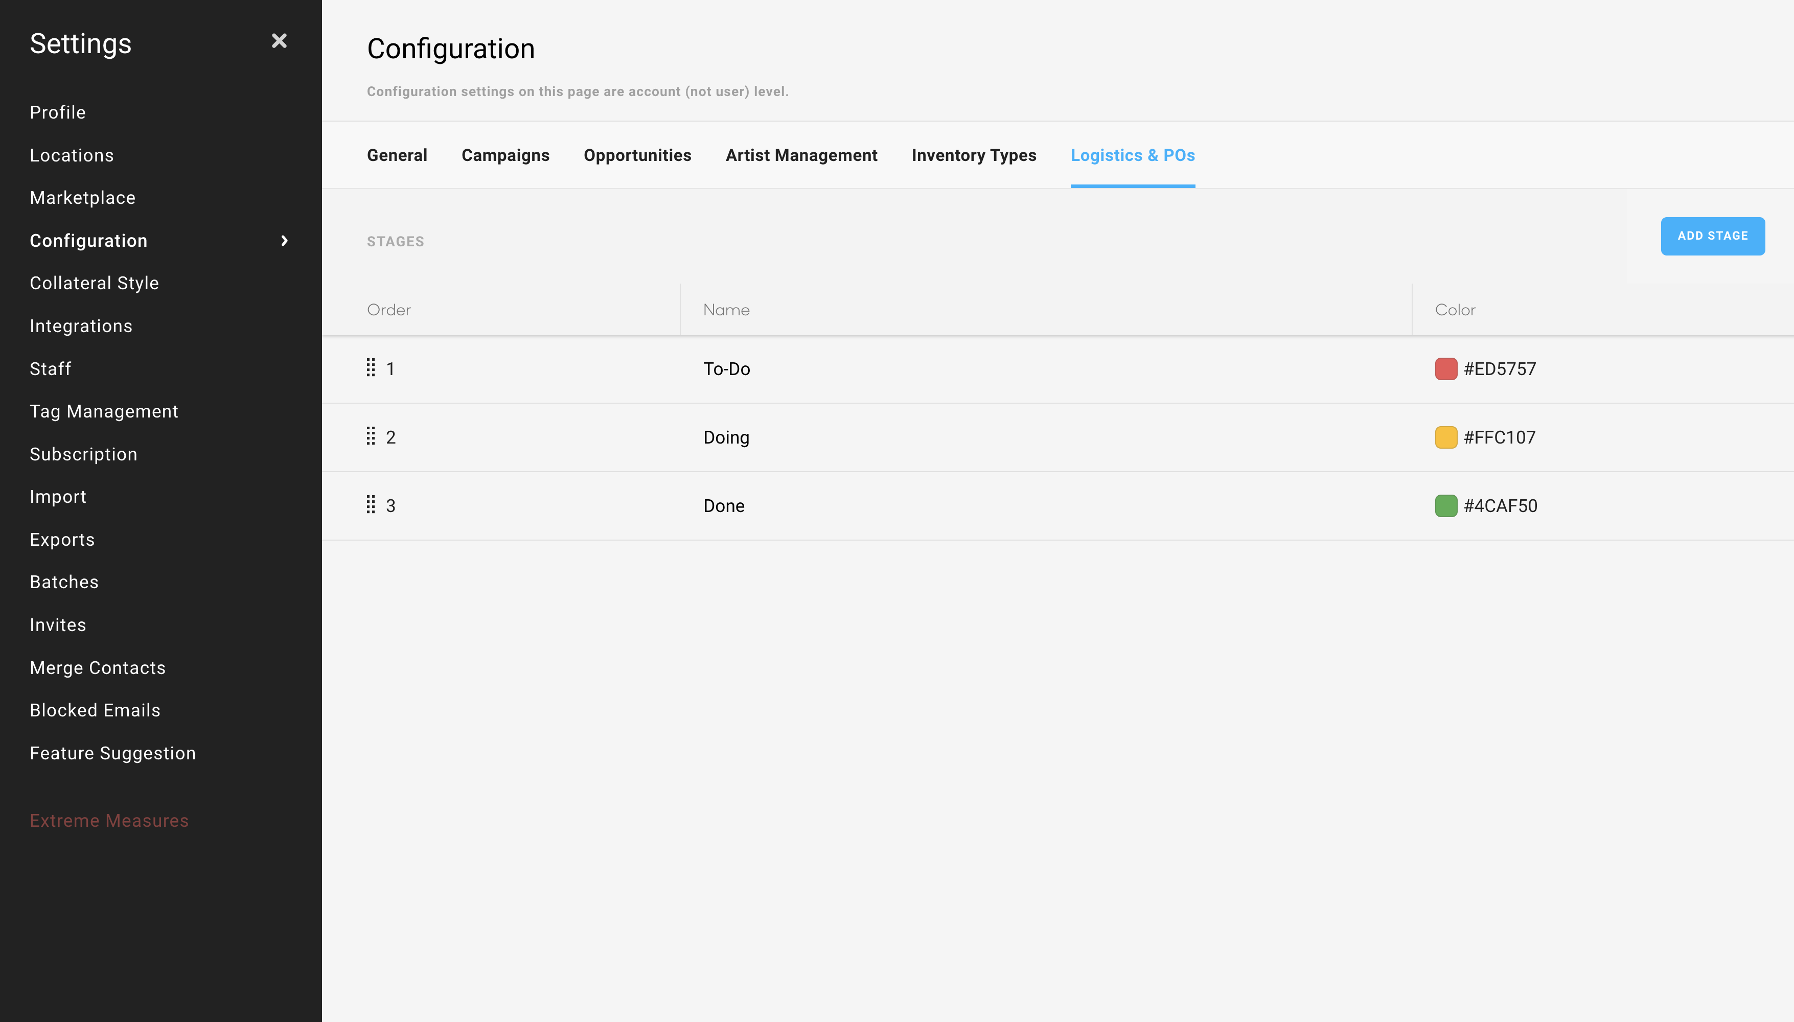1794x1022 pixels.
Task: Open Tag Management settings
Action: pos(104,411)
